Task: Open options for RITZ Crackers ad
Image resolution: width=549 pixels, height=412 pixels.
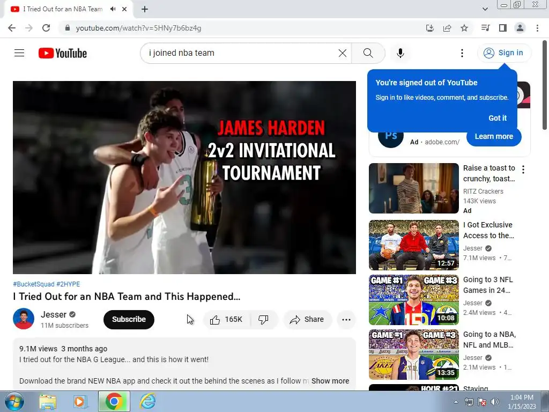Action: pos(523,170)
